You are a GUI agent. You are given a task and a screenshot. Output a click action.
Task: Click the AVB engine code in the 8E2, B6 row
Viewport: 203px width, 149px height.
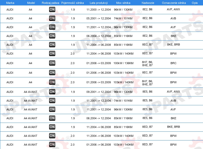click(x=173, y=18)
